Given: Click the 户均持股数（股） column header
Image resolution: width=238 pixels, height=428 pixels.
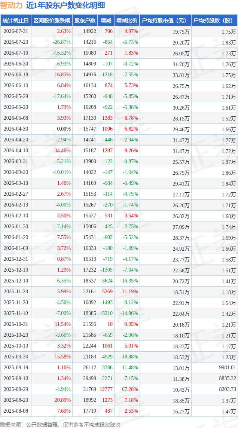Looking at the screenshot, I should click(214, 21).
